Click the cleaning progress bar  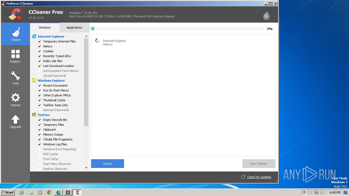pos(178,29)
